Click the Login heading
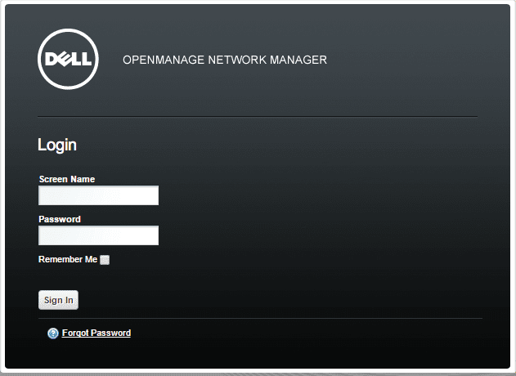 [x=57, y=145]
